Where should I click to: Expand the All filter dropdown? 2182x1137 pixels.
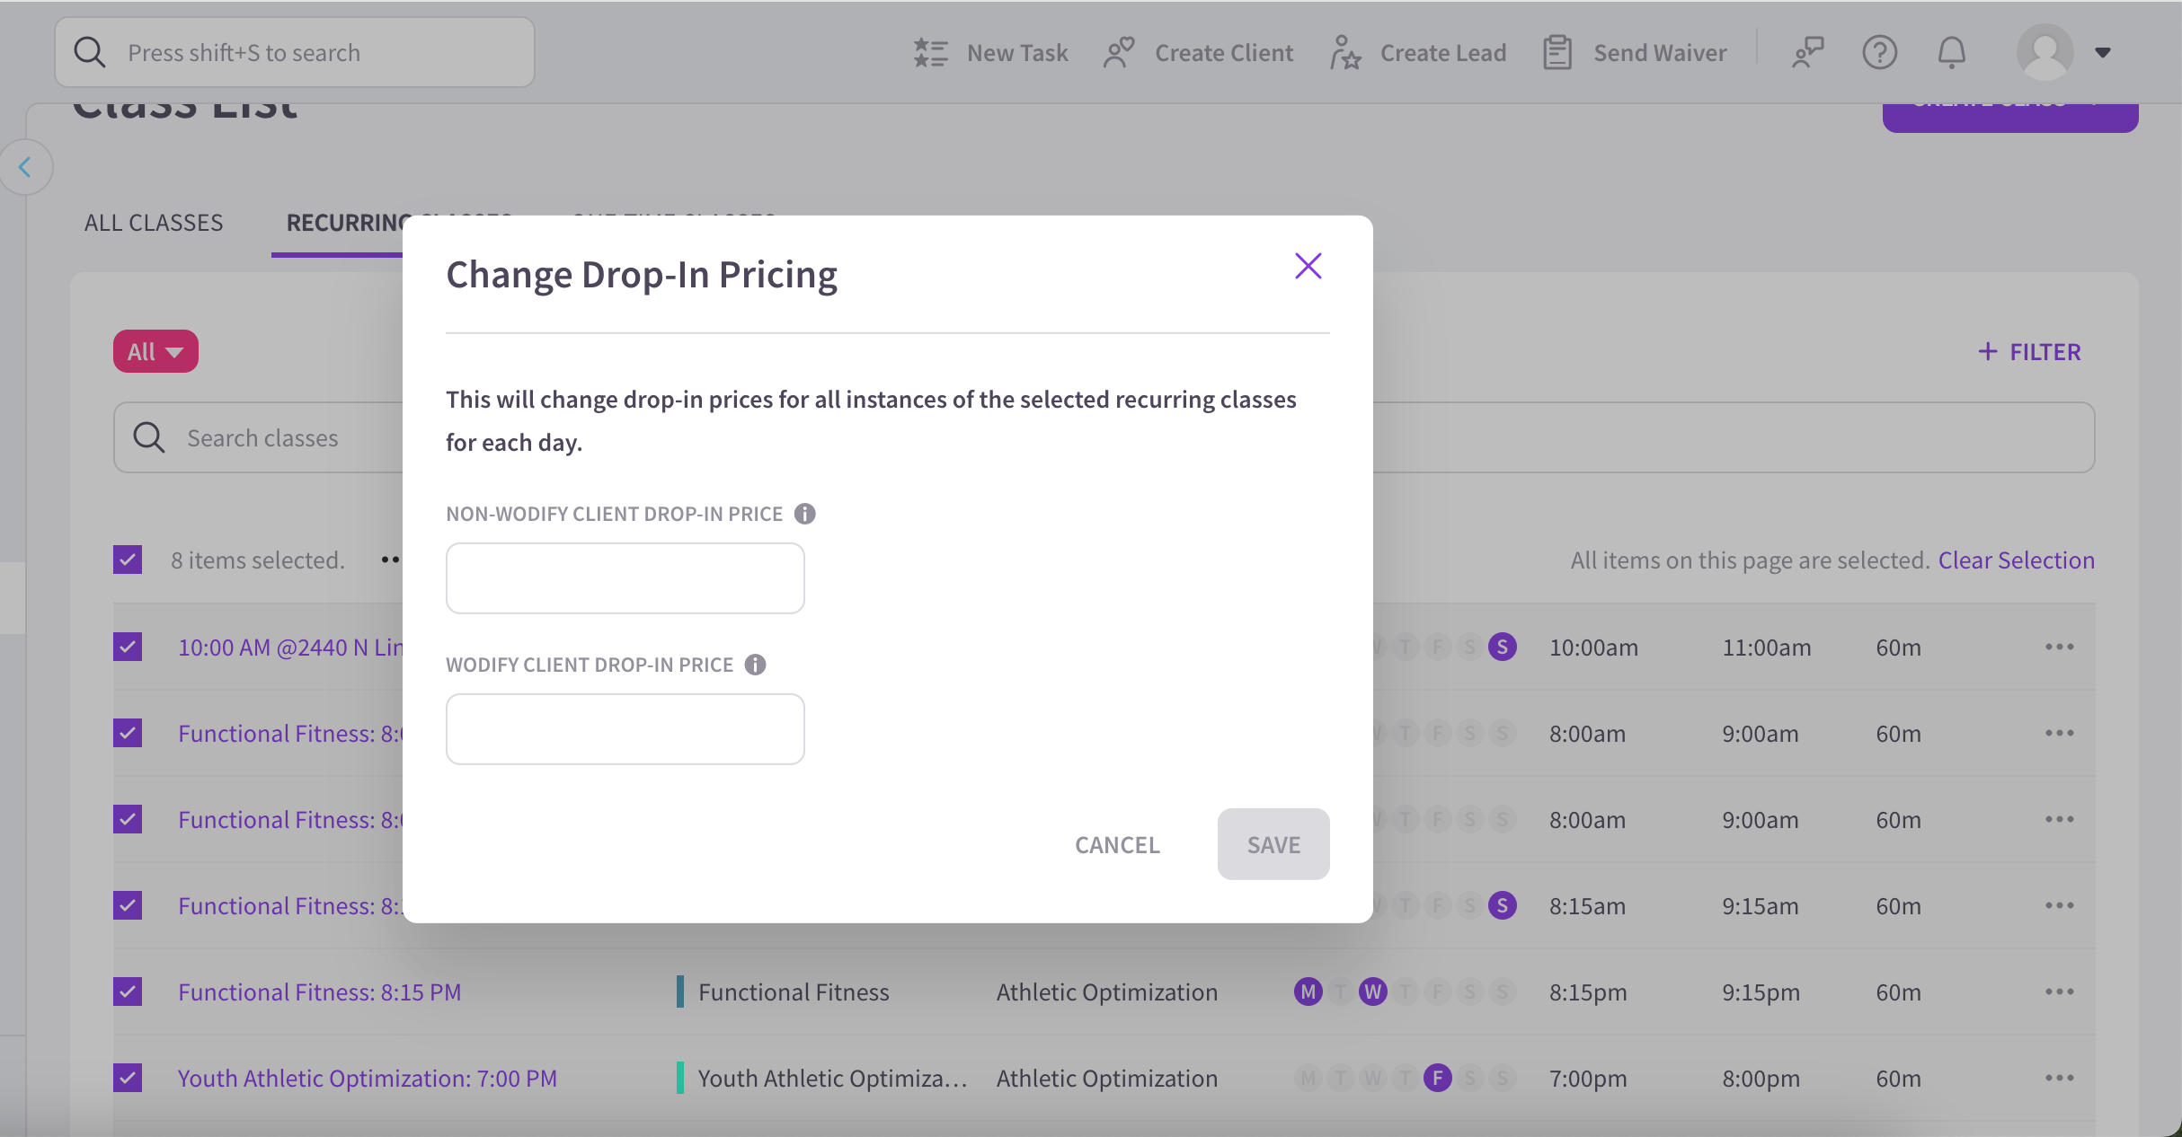coord(155,352)
